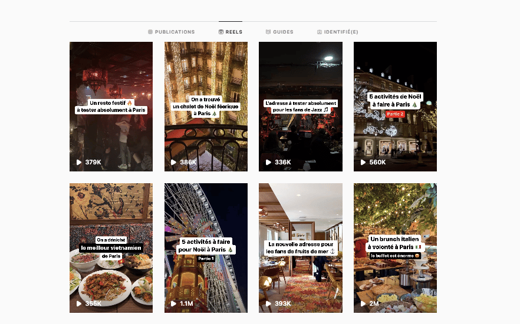Image resolution: width=520 pixels, height=324 pixels.
Task: Open the 'Un resto festif' reel
Action: pyautogui.click(x=111, y=107)
